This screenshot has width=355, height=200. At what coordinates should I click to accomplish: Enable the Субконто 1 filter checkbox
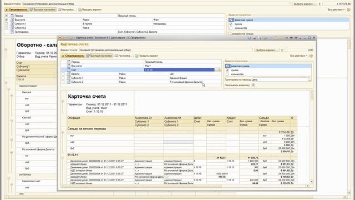pyautogui.click(x=63, y=78)
